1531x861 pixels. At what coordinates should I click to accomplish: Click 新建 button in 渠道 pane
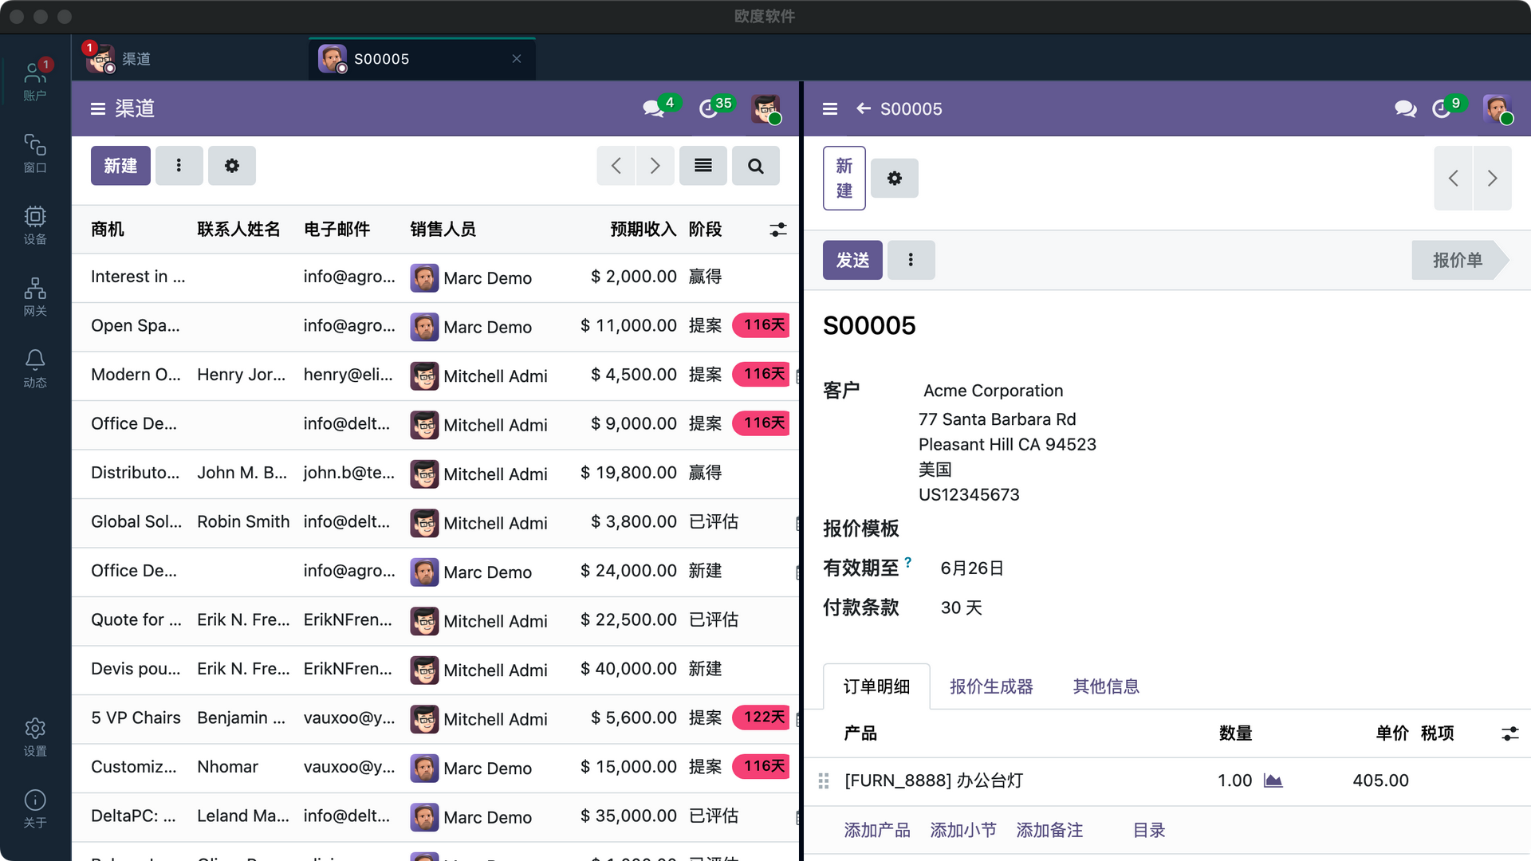tap(120, 166)
